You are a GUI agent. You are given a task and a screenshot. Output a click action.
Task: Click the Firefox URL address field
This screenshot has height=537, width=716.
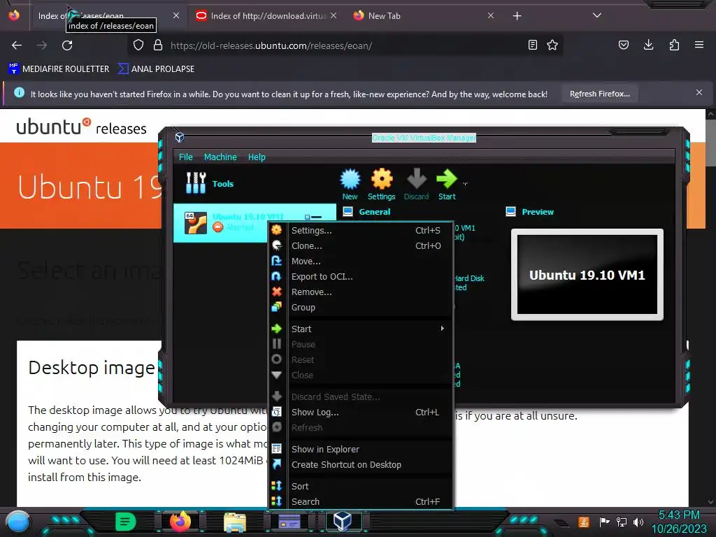(345, 45)
